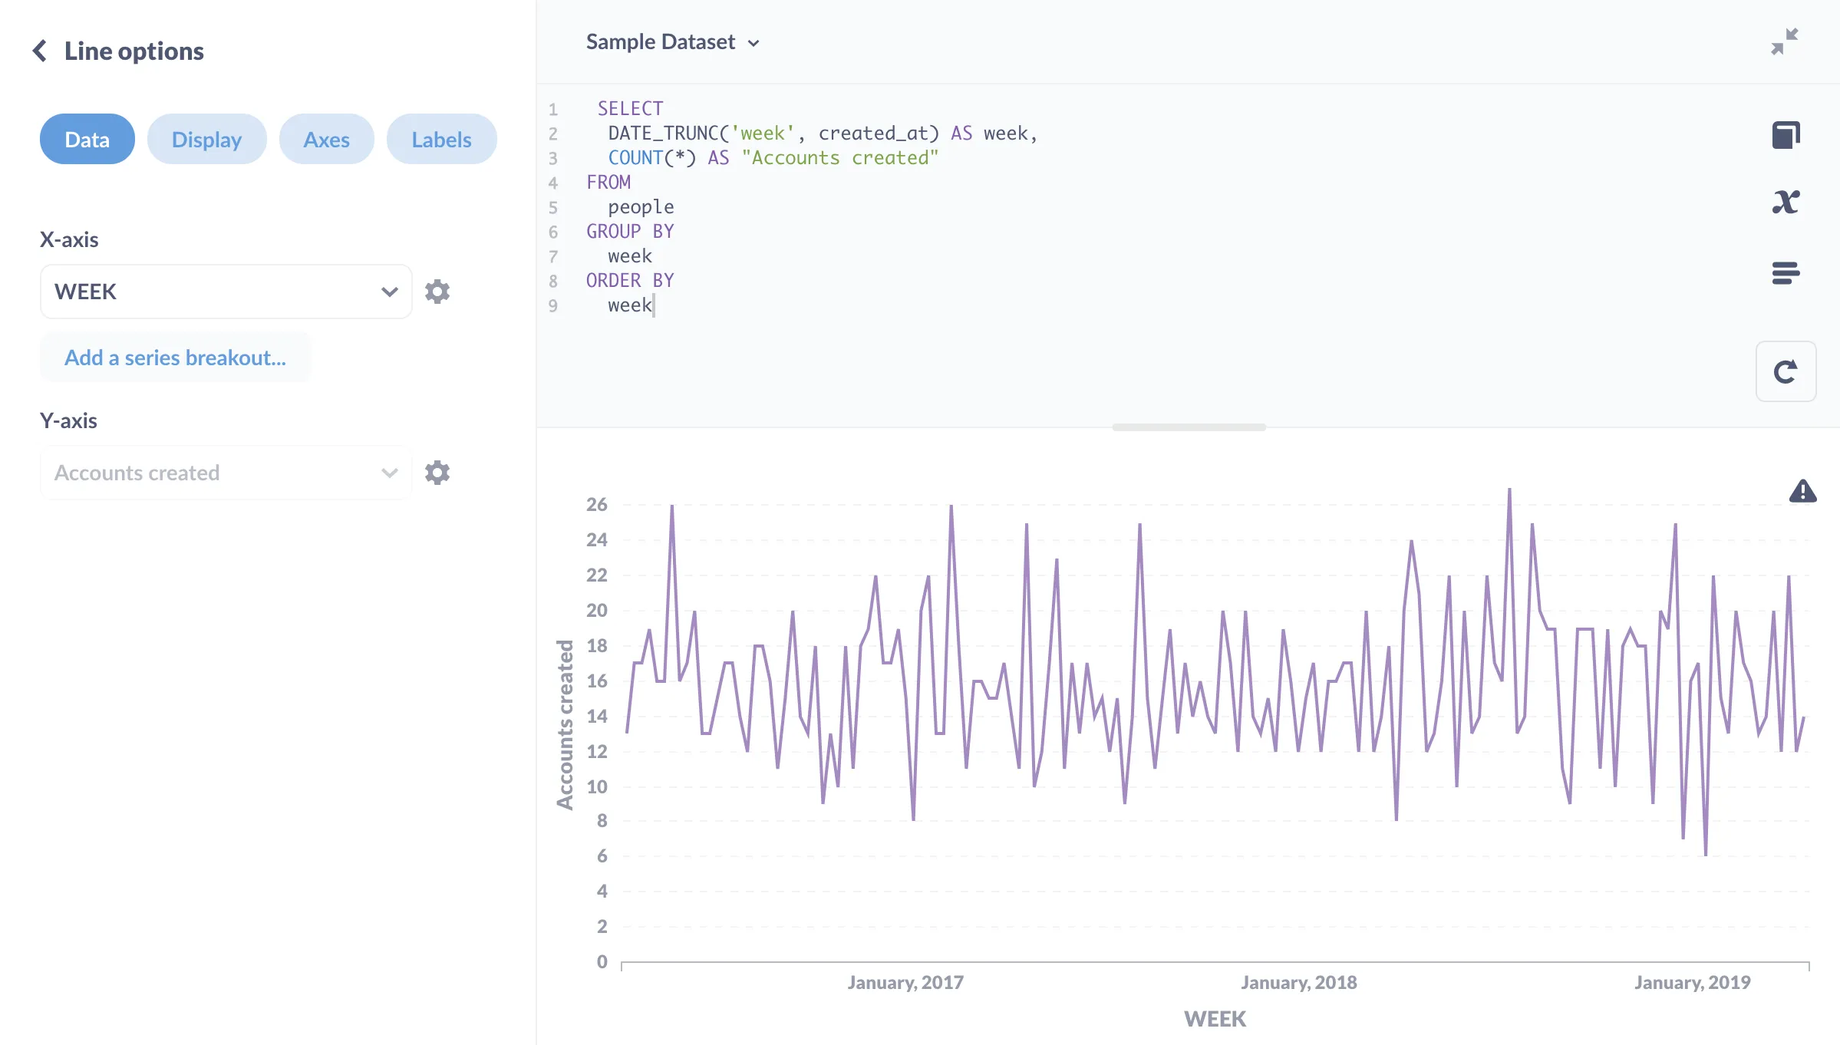Open X-axis WEEK gear settings

(x=437, y=292)
